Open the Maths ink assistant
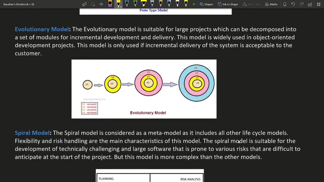 271,4
